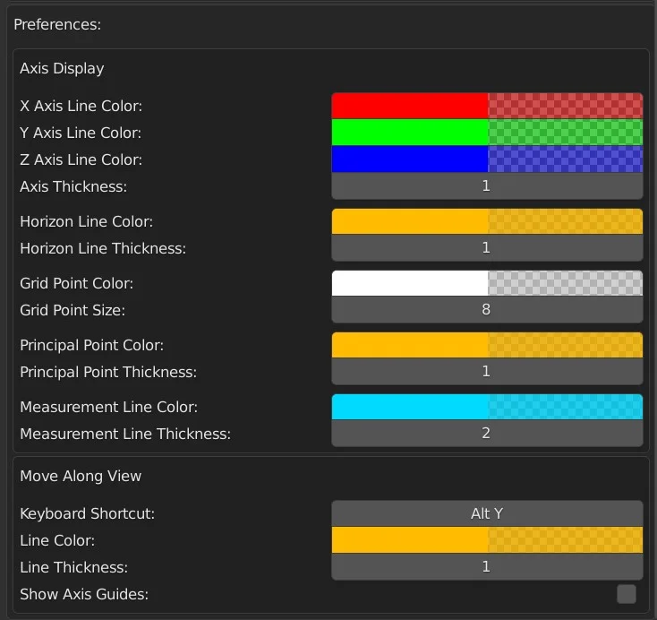This screenshot has height=620, width=657.
Task: Change the Principal Point Color swatch
Action: tap(487, 345)
